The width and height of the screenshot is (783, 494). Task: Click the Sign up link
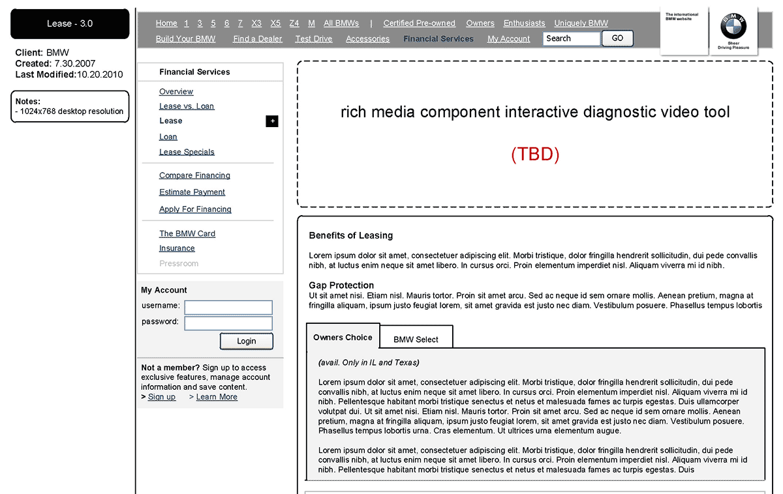coord(162,397)
